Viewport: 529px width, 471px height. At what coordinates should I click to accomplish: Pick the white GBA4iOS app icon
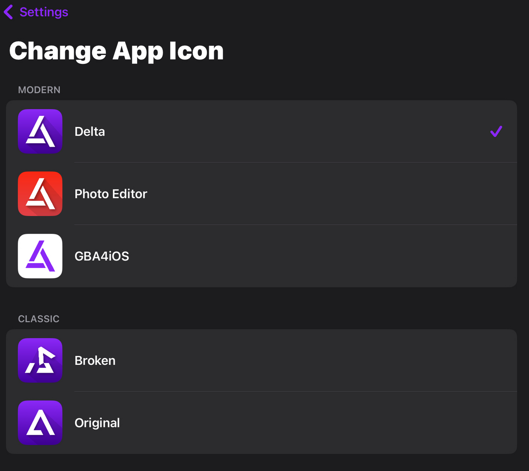click(x=40, y=256)
